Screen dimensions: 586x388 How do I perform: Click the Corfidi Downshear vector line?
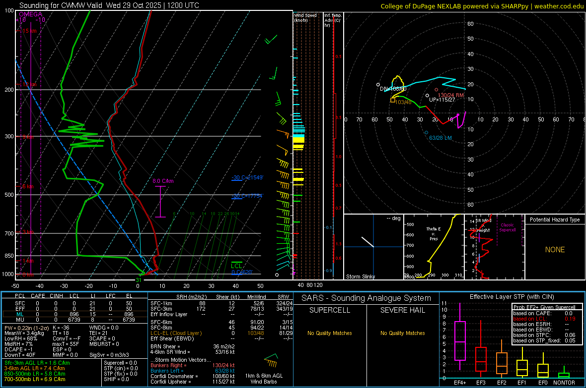click(x=193, y=376)
